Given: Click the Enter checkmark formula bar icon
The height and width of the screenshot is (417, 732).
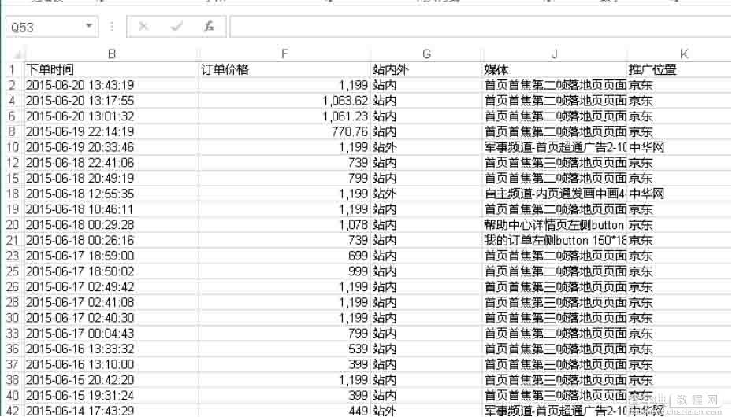Looking at the screenshot, I should (x=176, y=27).
